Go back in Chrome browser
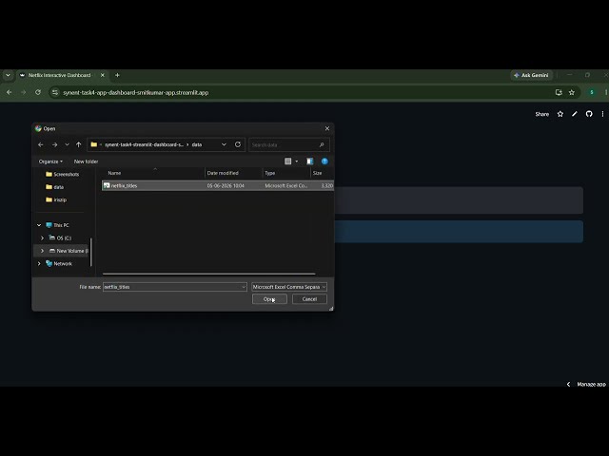609x456 pixels. (10, 92)
